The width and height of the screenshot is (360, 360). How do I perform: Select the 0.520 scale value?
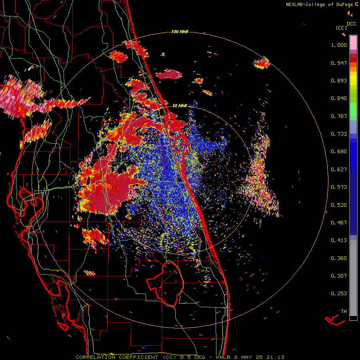tap(339, 205)
